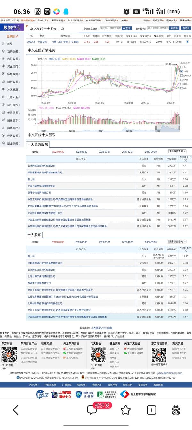Select the 2023-03-31 period in 十大流通股东

104,152
